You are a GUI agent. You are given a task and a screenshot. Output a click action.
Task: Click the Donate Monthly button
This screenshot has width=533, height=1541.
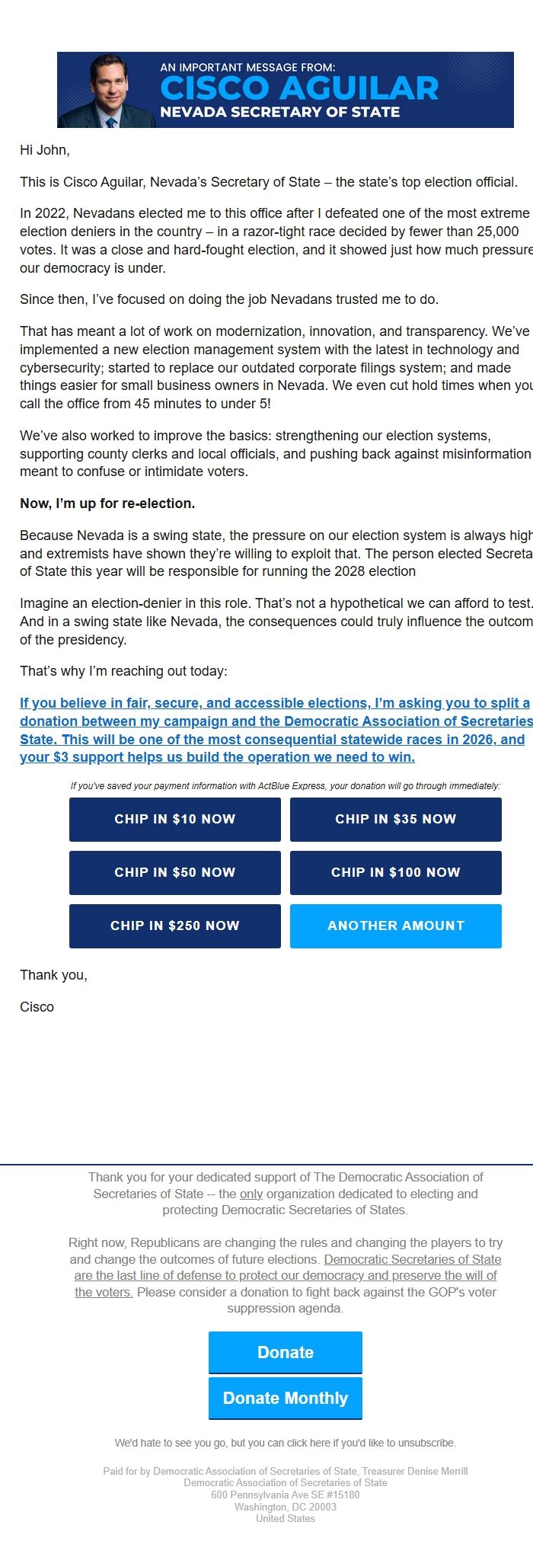pos(285,1398)
